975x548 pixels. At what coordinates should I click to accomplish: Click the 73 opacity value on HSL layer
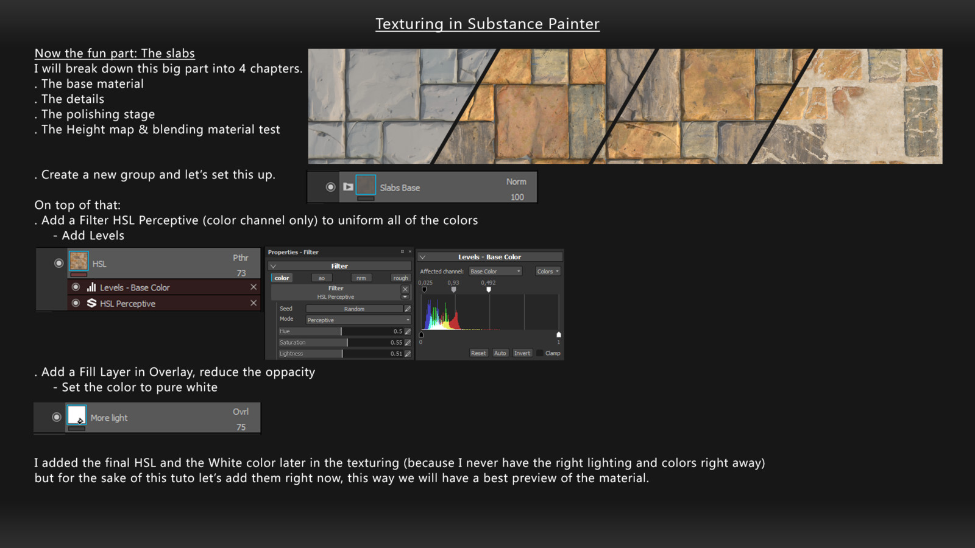[x=241, y=273]
